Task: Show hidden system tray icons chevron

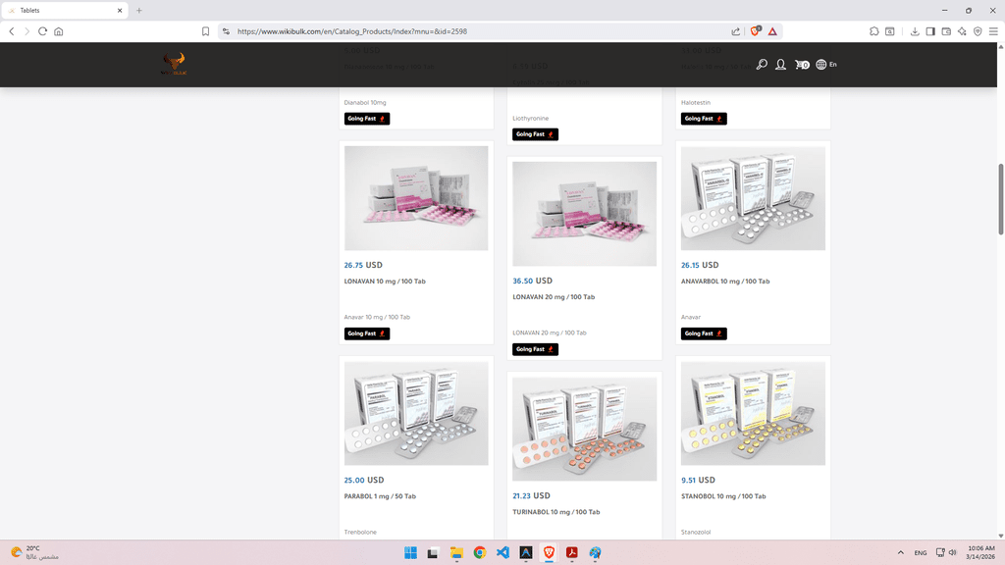Action: click(900, 553)
